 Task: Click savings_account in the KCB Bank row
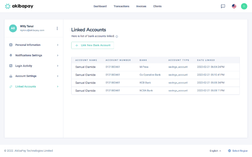tap(178, 83)
